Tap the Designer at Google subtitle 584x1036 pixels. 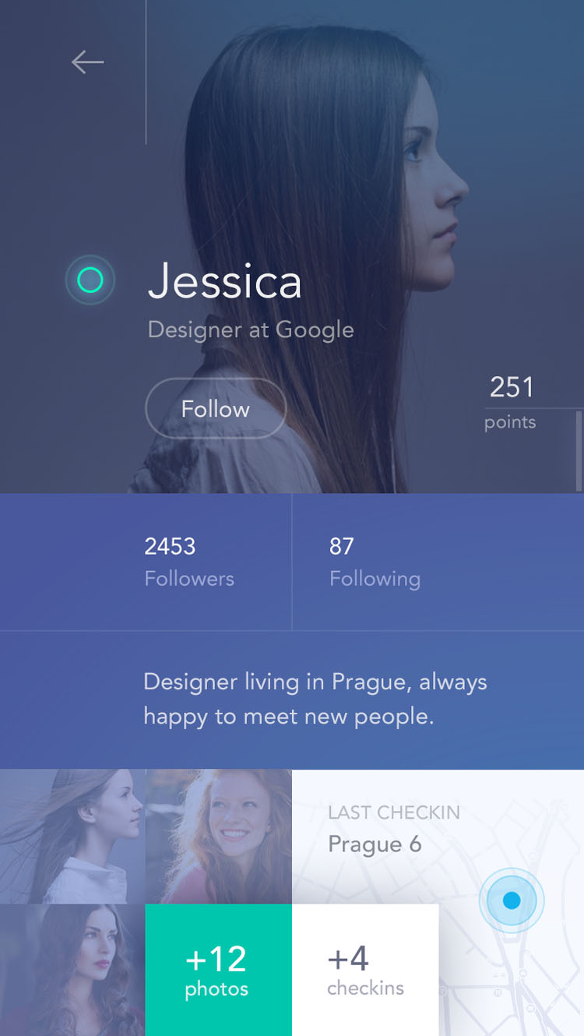pos(251,330)
